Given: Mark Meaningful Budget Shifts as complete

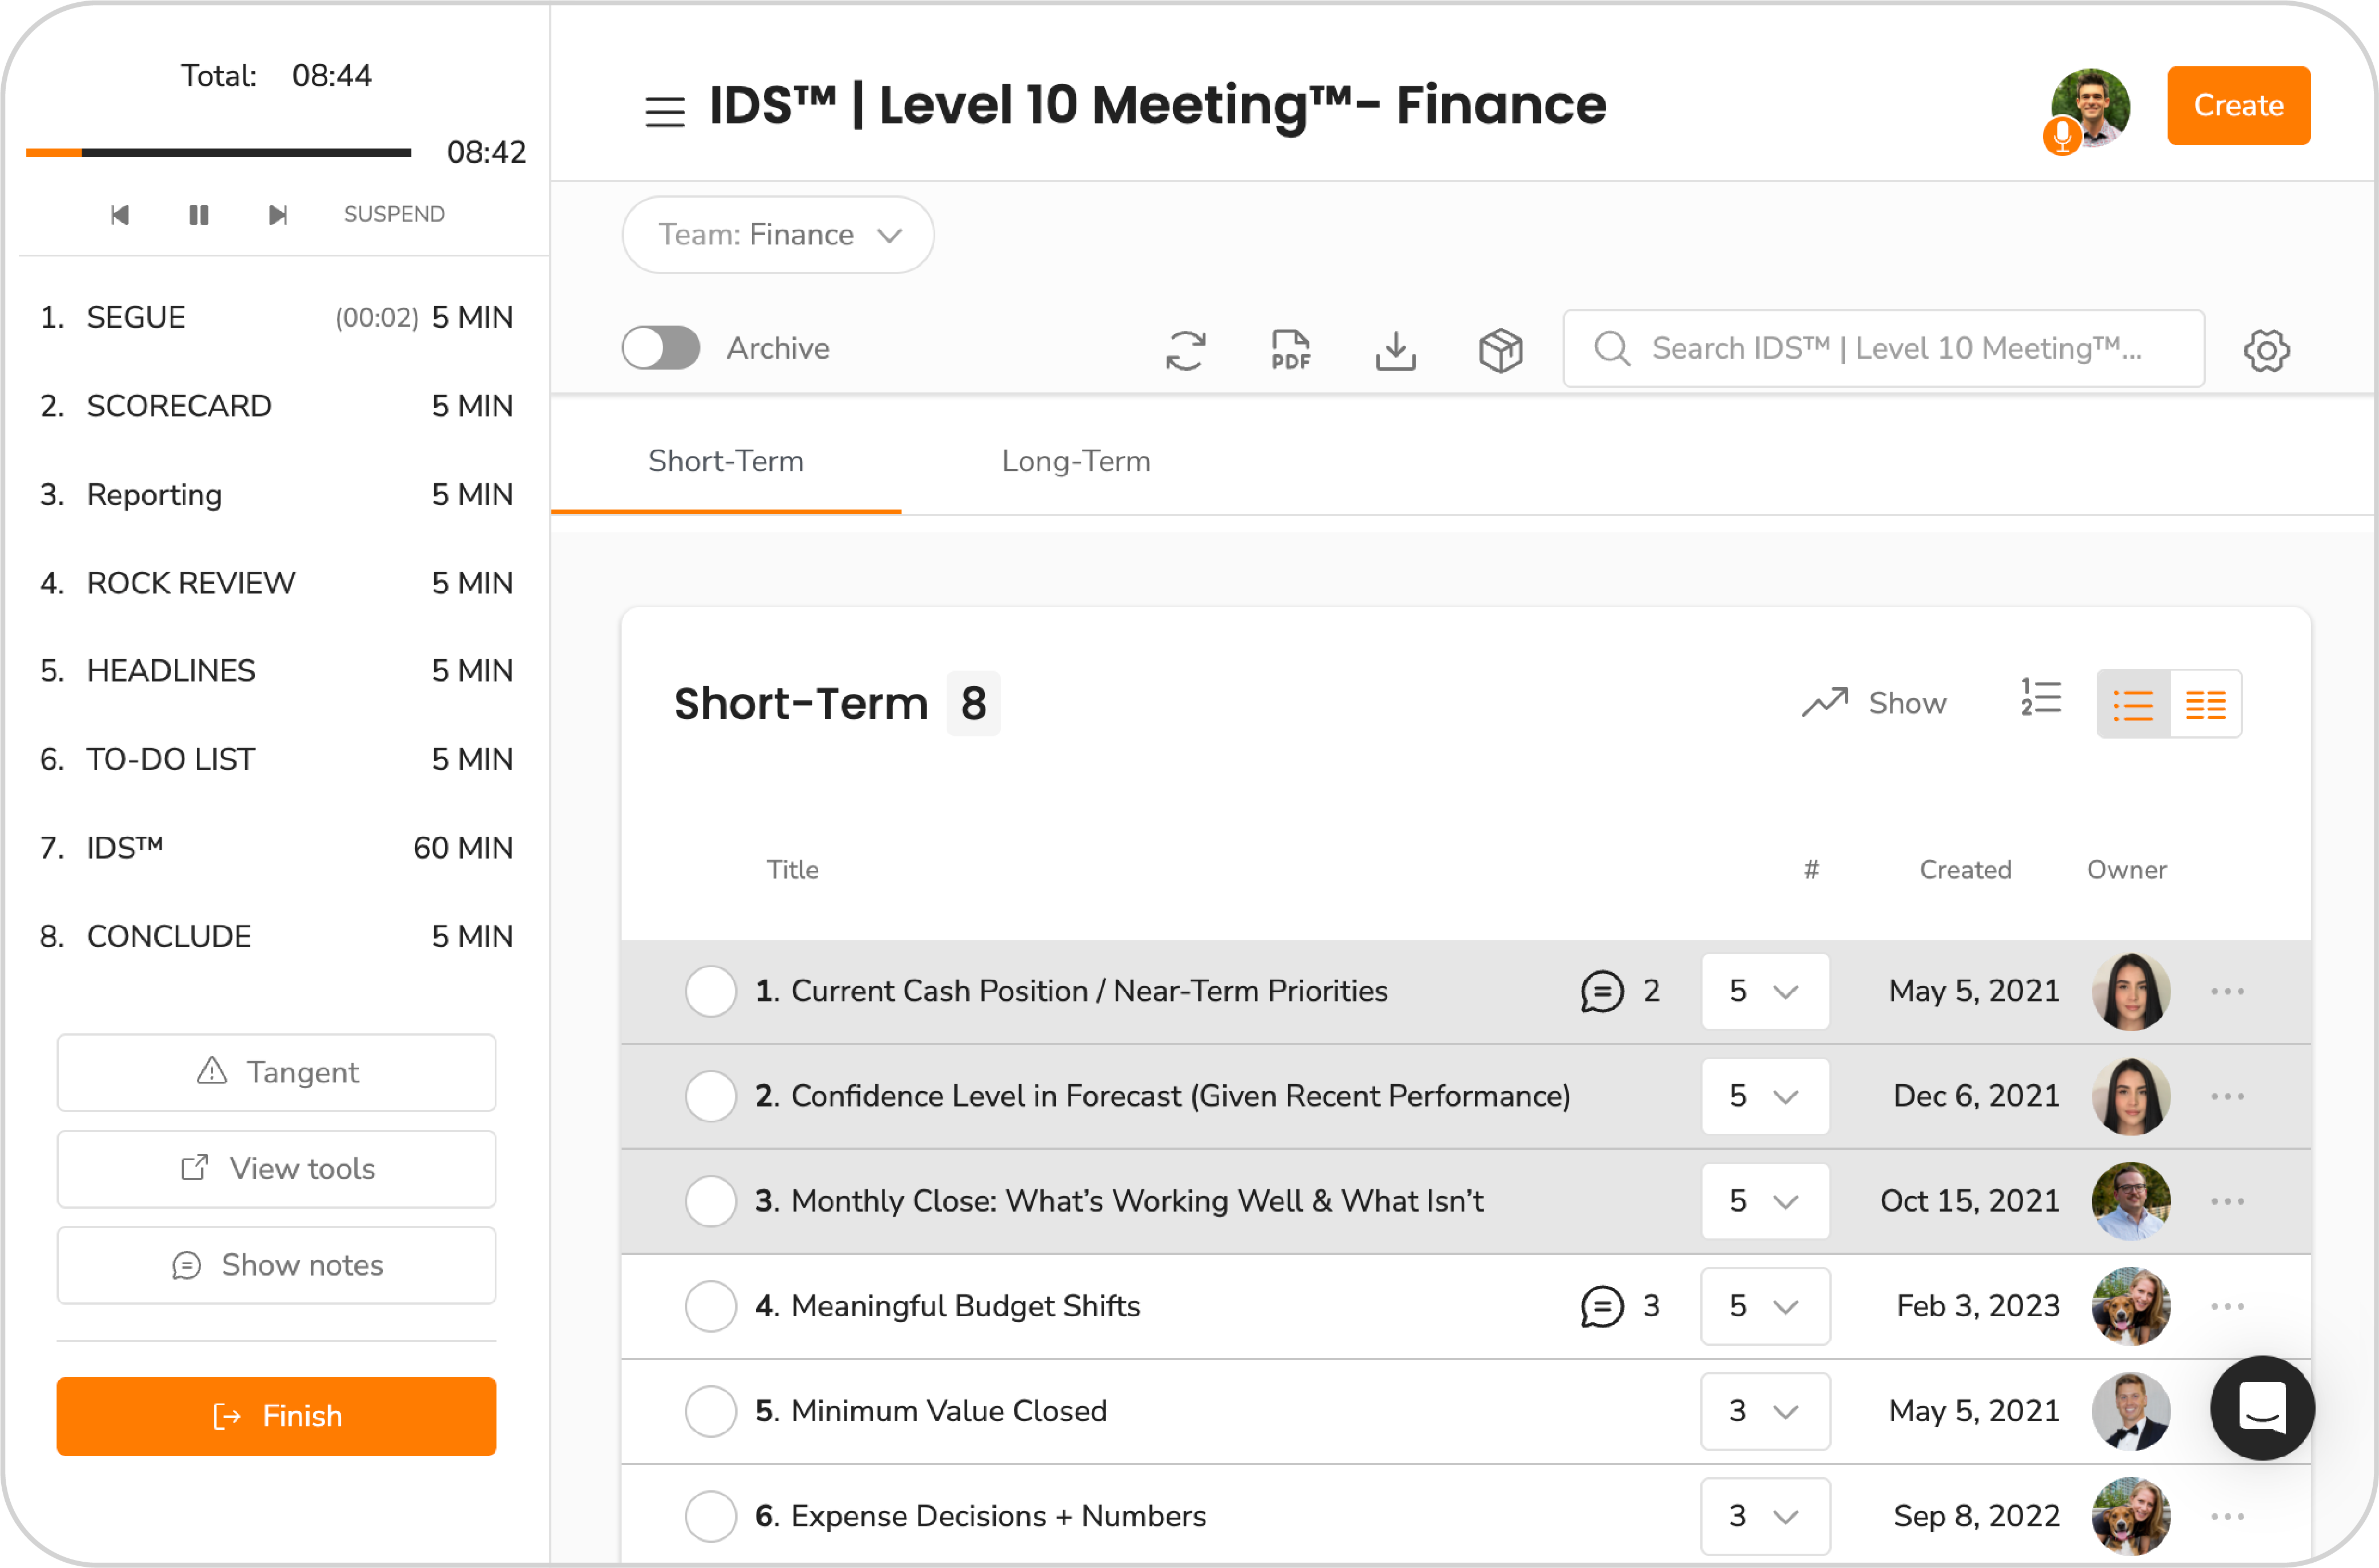Looking at the screenshot, I should [x=710, y=1306].
